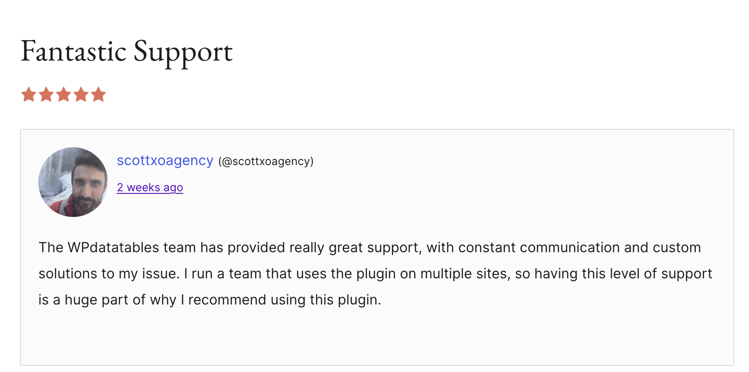
Task: Open the "2 weeks ago" review permalink
Action: (x=150, y=187)
